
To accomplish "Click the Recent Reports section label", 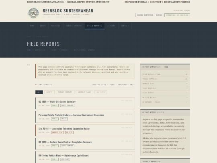I will [43, 85].
